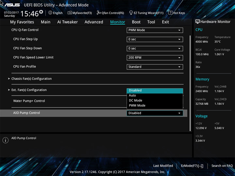Click the 15:46 clock display
This screenshot has width=235, height=176.
pyautogui.click(x=29, y=14)
